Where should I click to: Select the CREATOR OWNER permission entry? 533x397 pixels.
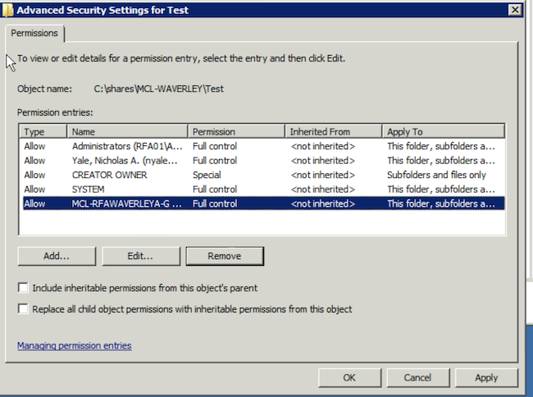point(262,175)
